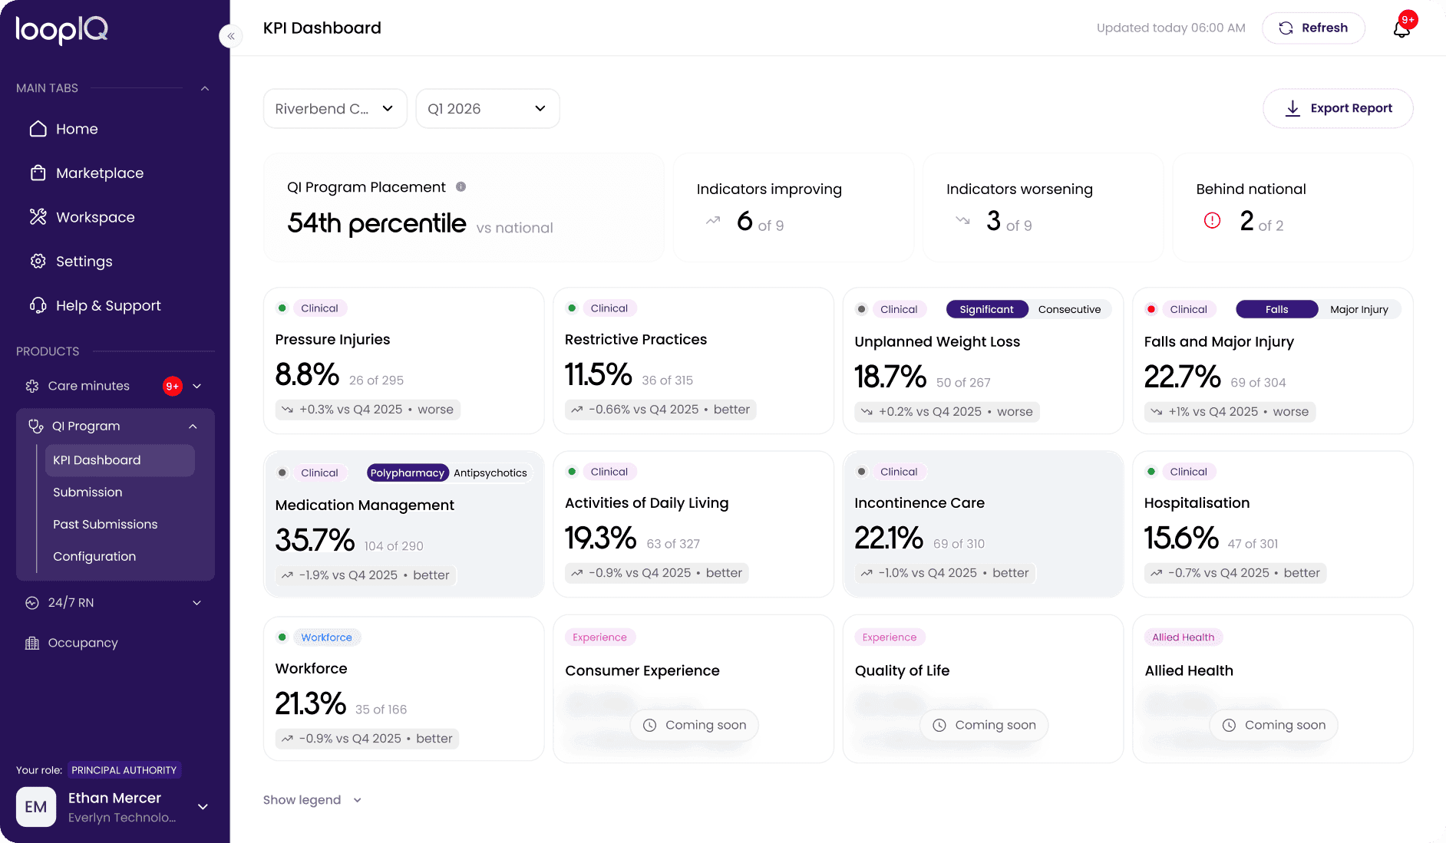This screenshot has width=1446, height=843.
Task: Expand the Show legend section
Action: 312,800
